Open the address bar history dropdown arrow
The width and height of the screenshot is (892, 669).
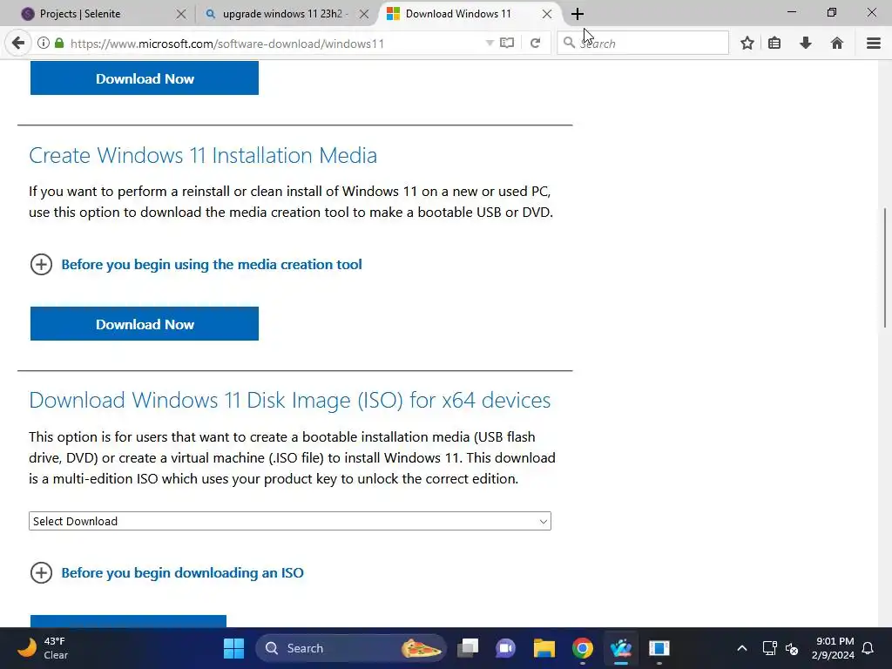(x=490, y=44)
